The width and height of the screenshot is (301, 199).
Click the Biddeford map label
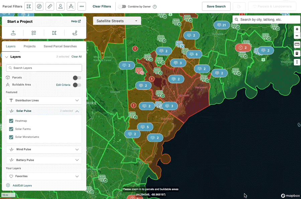[x=167, y=119]
